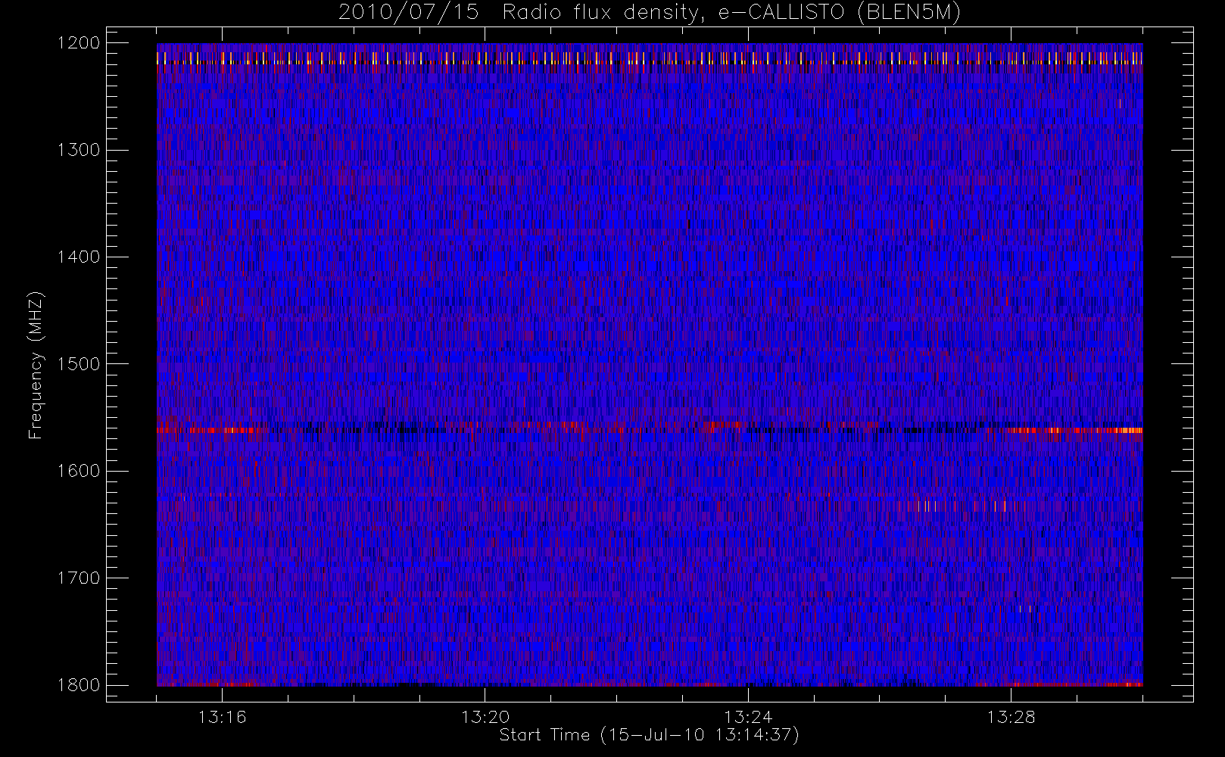Click the "Frequency (MHZ)" axis label
The width and height of the screenshot is (1225, 757).
coord(35,365)
